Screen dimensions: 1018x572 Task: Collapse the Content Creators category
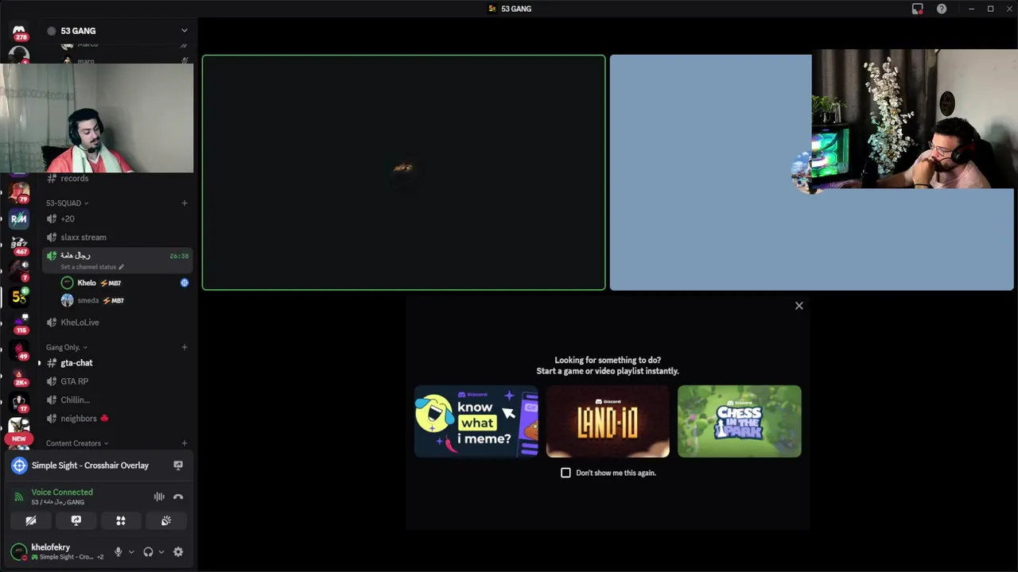point(77,443)
